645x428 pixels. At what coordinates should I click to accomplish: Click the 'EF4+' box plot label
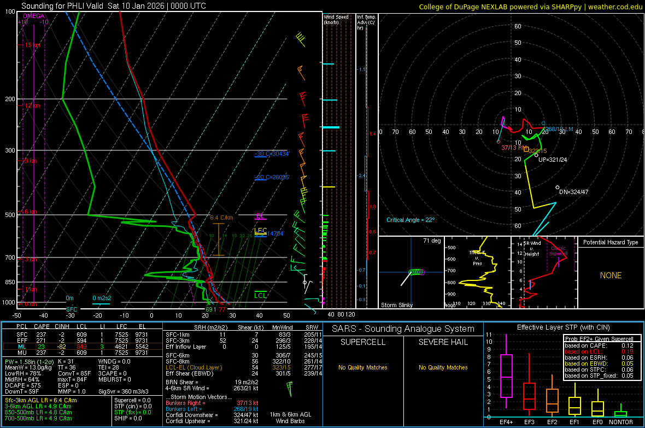pyautogui.click(x=506, y=422)
